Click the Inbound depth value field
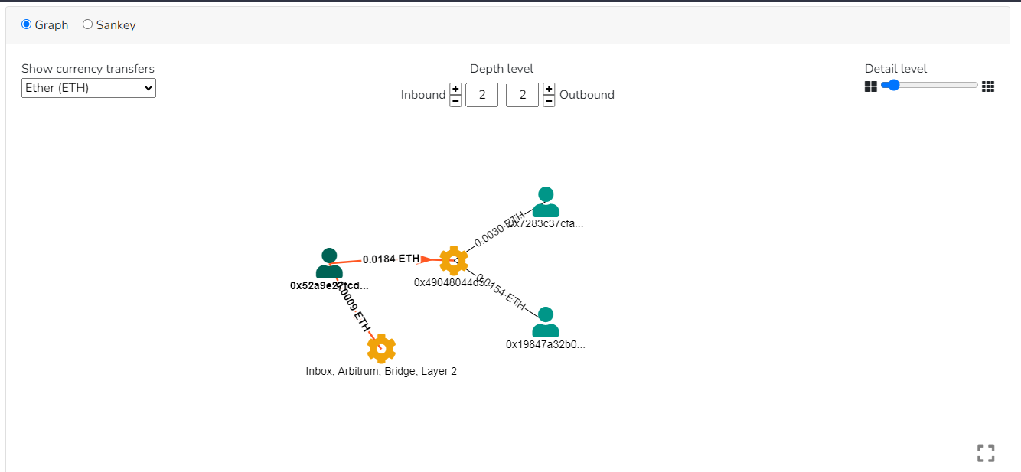This screenshot has width=1021, height=472. point(482,95)
